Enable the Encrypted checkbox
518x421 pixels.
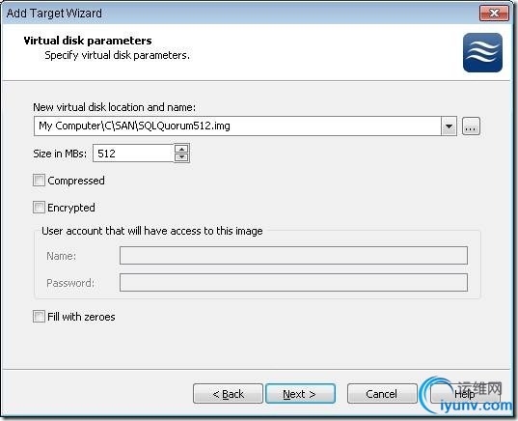coord(39,208)
